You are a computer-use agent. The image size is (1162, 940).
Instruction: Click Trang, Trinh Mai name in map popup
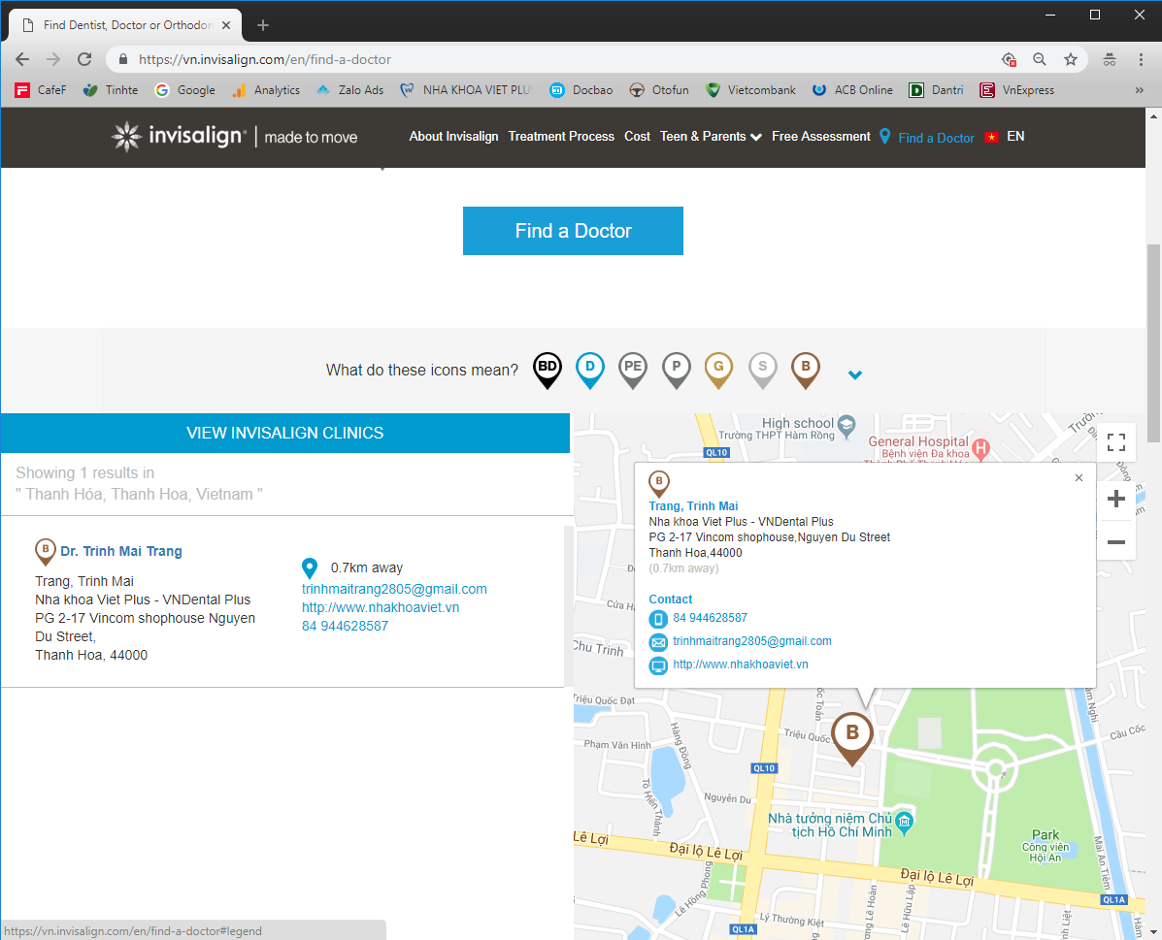(693, 506)
